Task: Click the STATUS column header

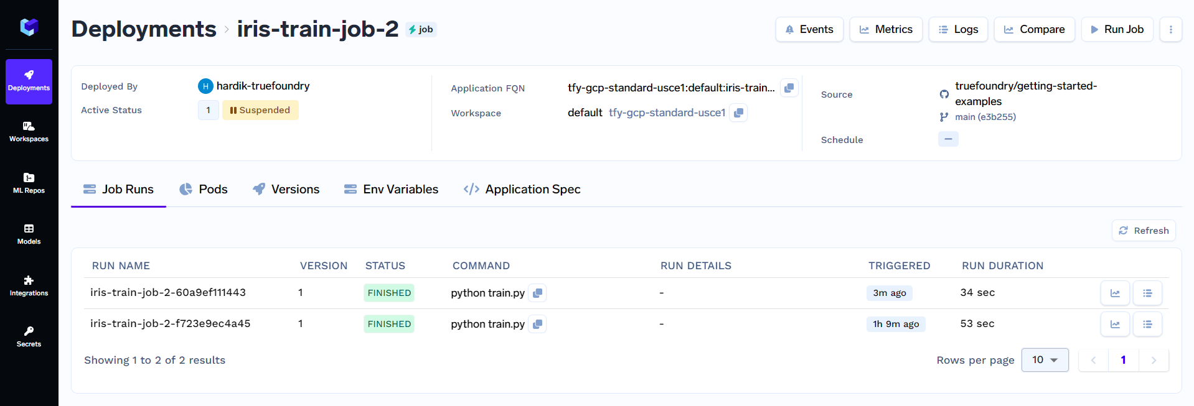Action: tap(385, 265)
